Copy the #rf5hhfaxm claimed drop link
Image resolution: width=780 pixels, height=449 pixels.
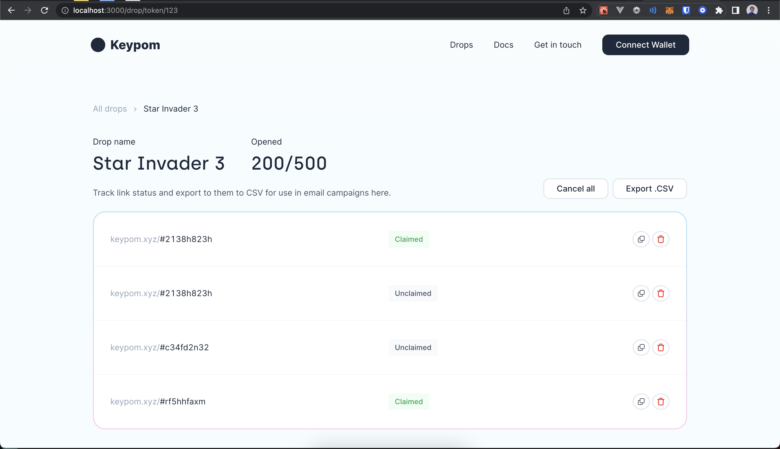tap(641, 402)
